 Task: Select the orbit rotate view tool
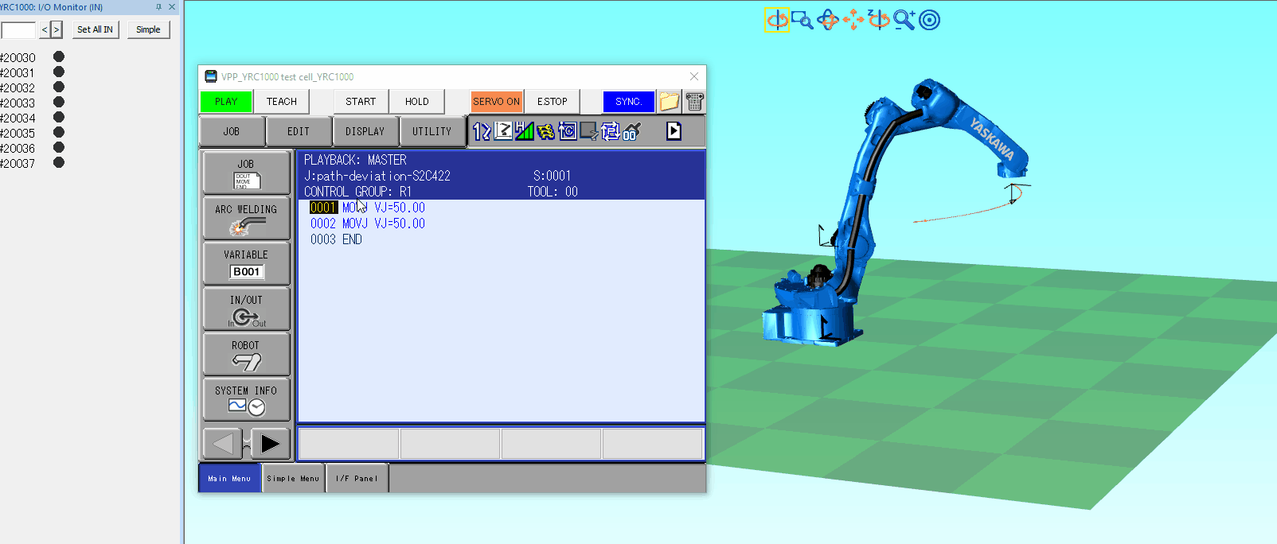(777, 20)
